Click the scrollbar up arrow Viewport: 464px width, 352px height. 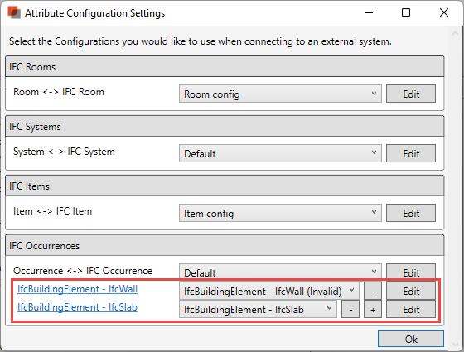[x=455, y=33]
